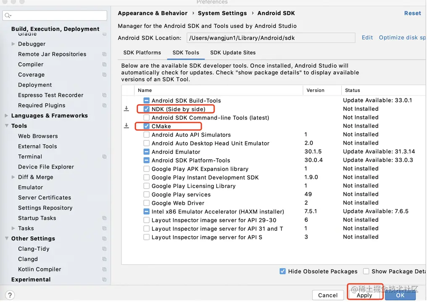Image resolution: width=427 pixels, height=302 pixels.
Task: Enable Show Package Details checkbox
Action: 366,271
